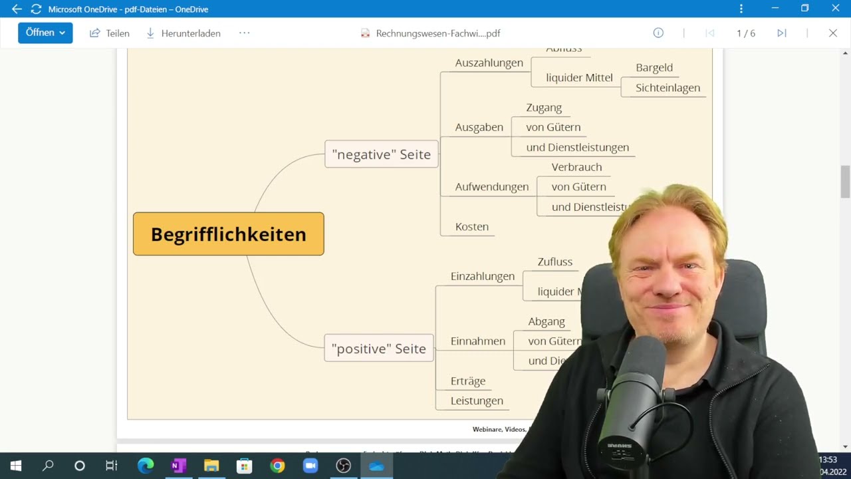
Task: Open the Windows Start menu
Action: point(16,466)
